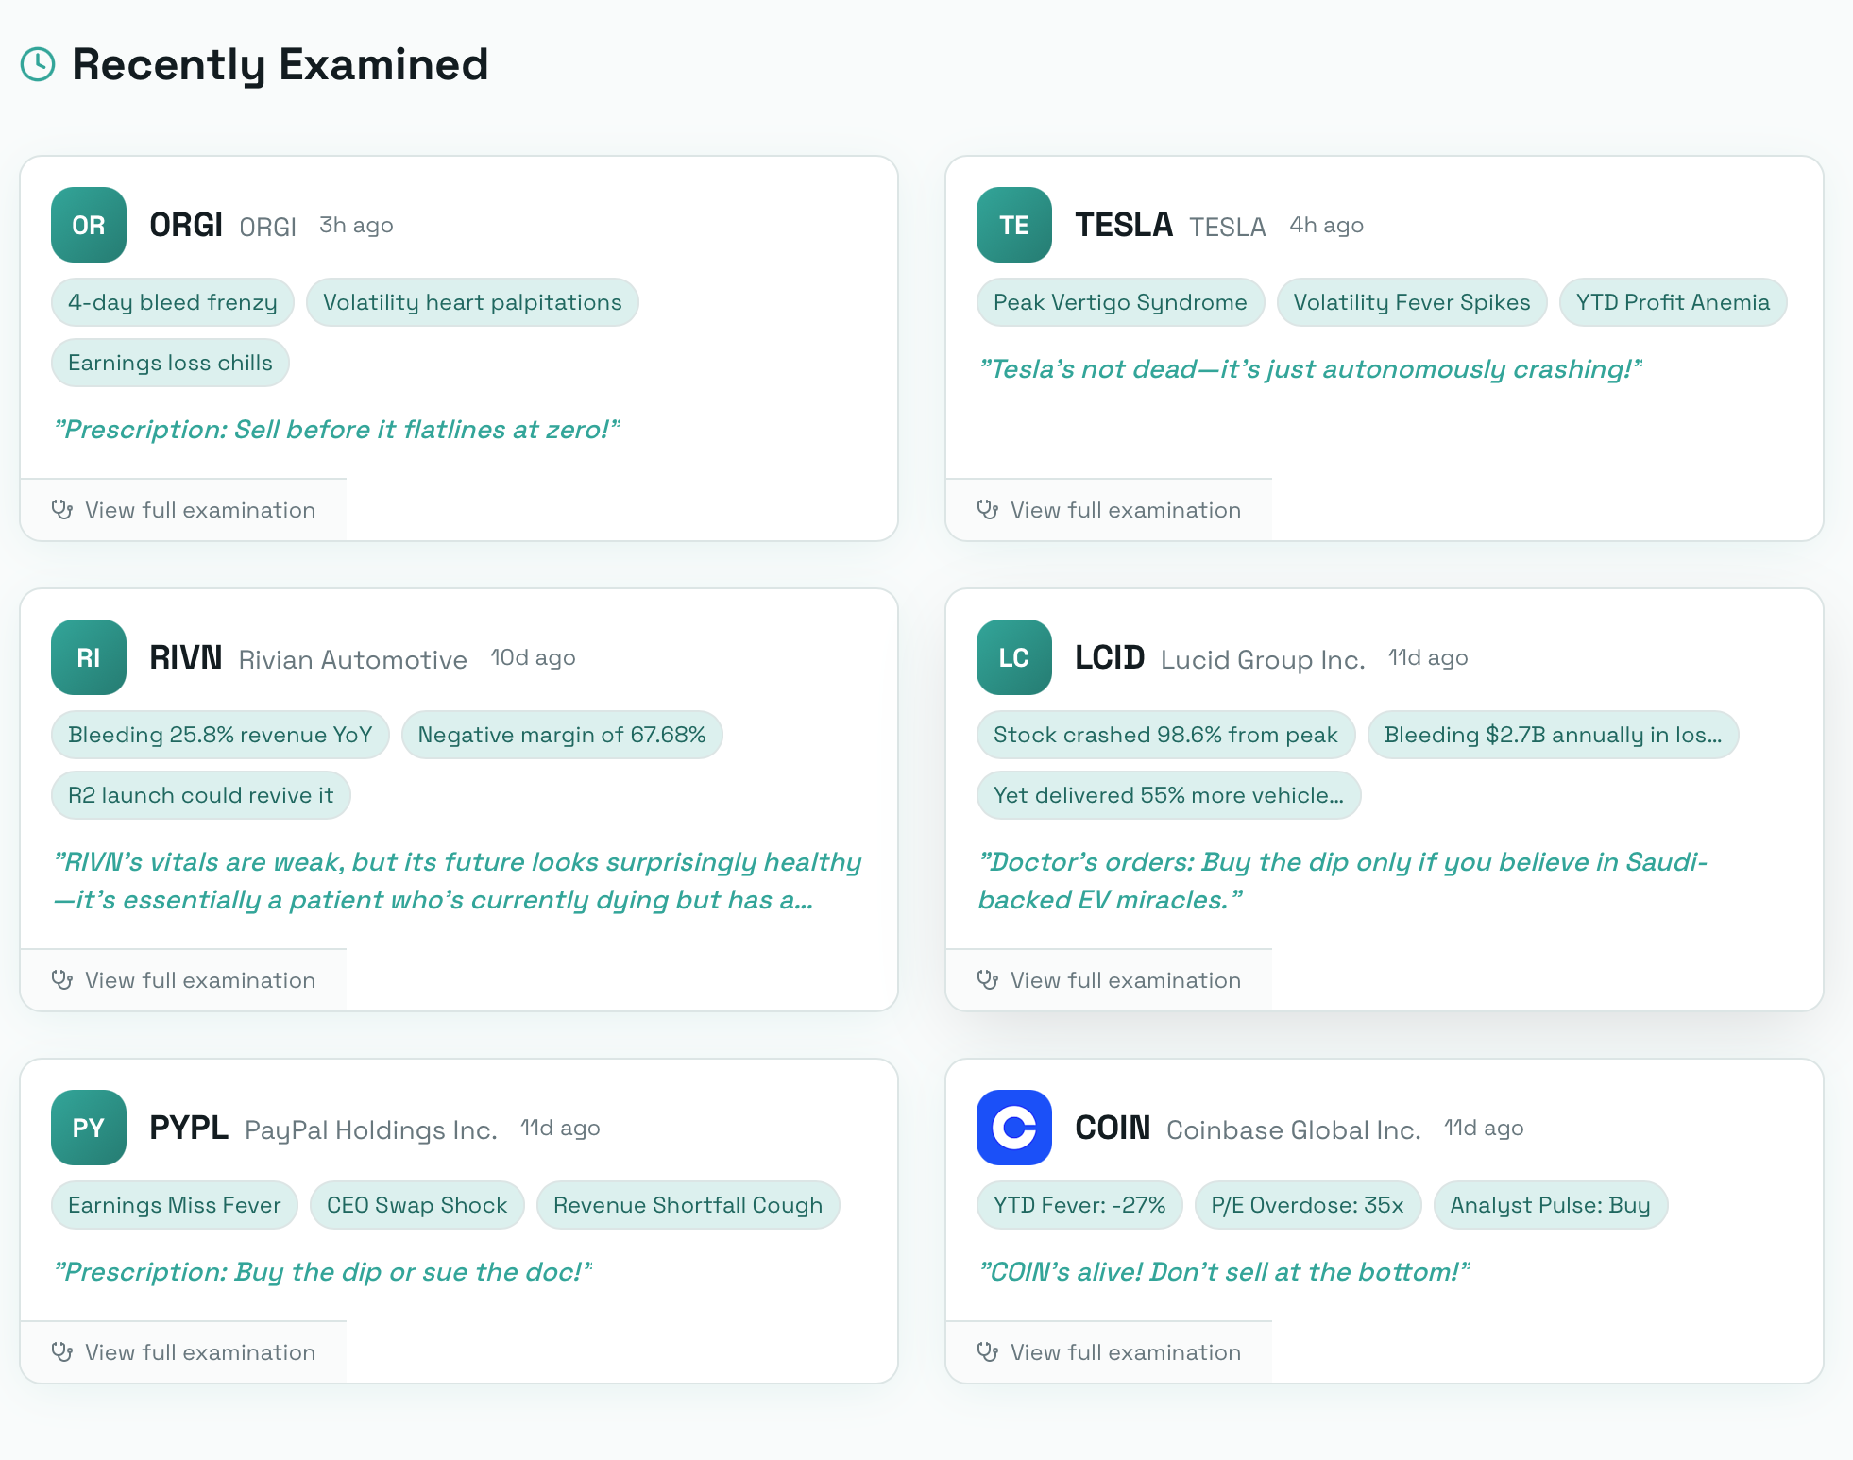This screenshot has width=1853, height=1460.
Task: View full examination for RIVN
Action: tap(199, 980)
